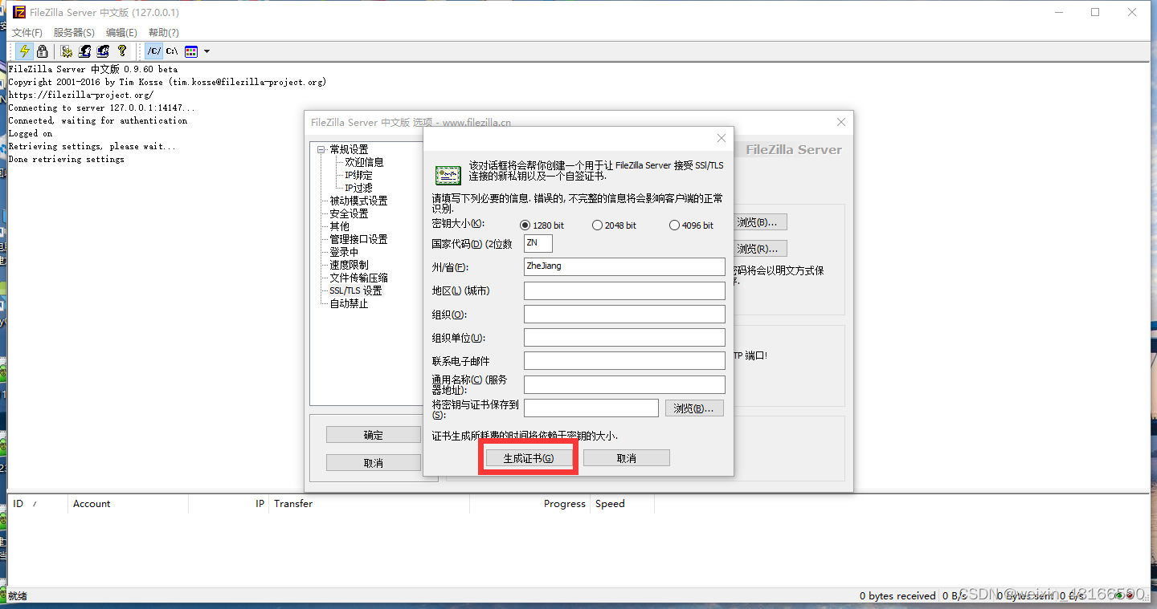Select IP过滤 in the settings tree
Viewport: 1157px width, 609px height.
(359, 188)
